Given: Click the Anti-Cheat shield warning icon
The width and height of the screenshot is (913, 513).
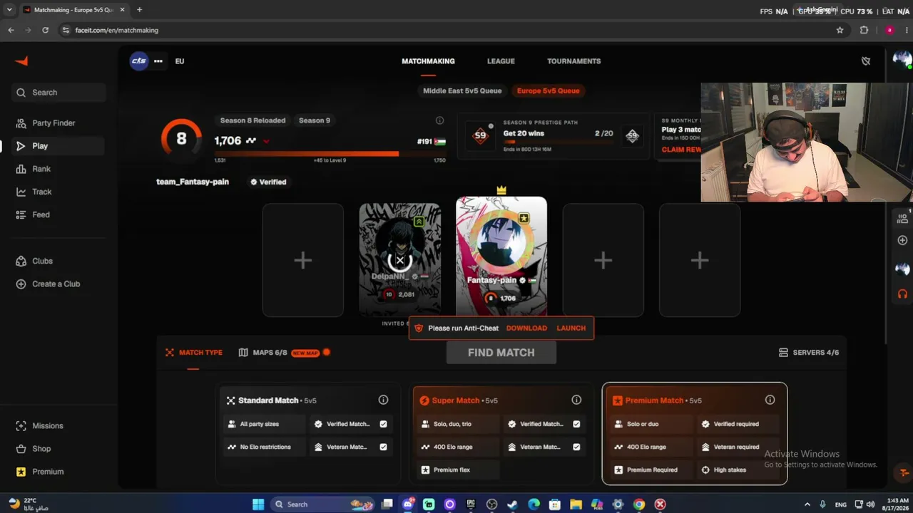Looking at the screenshot, I should [x=419, y=328].
